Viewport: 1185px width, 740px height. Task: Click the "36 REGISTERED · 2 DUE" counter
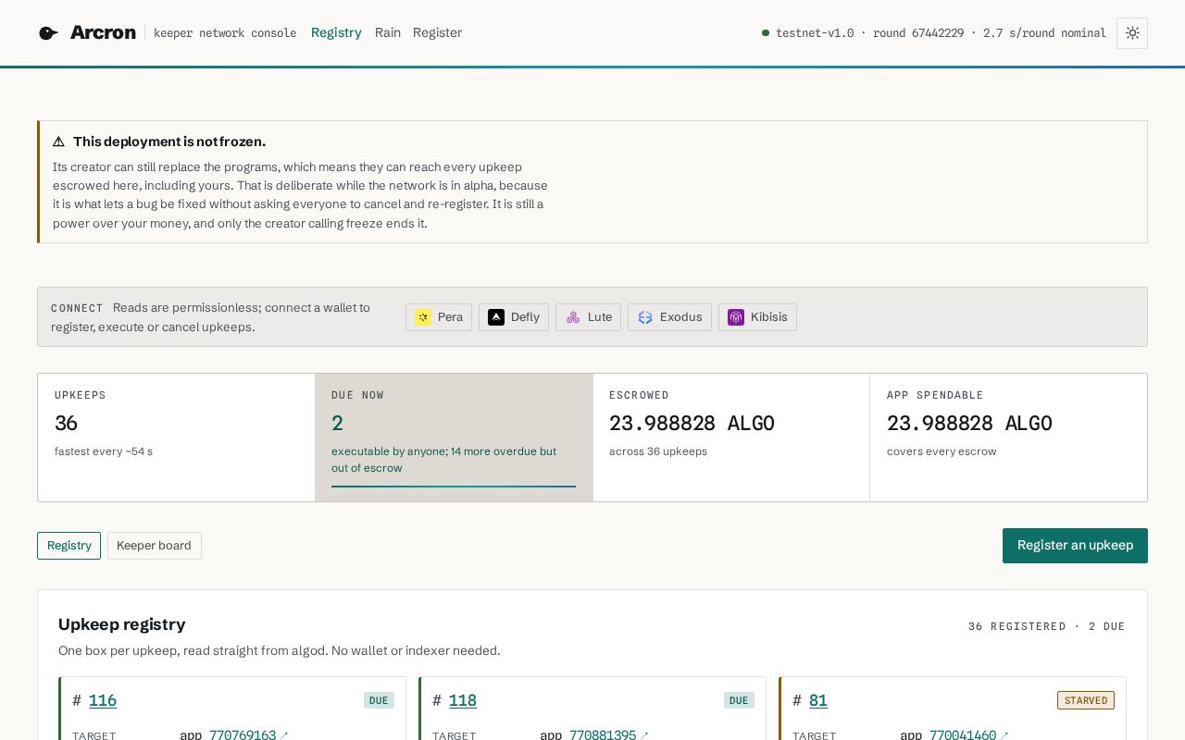(x=1047, y=626)
